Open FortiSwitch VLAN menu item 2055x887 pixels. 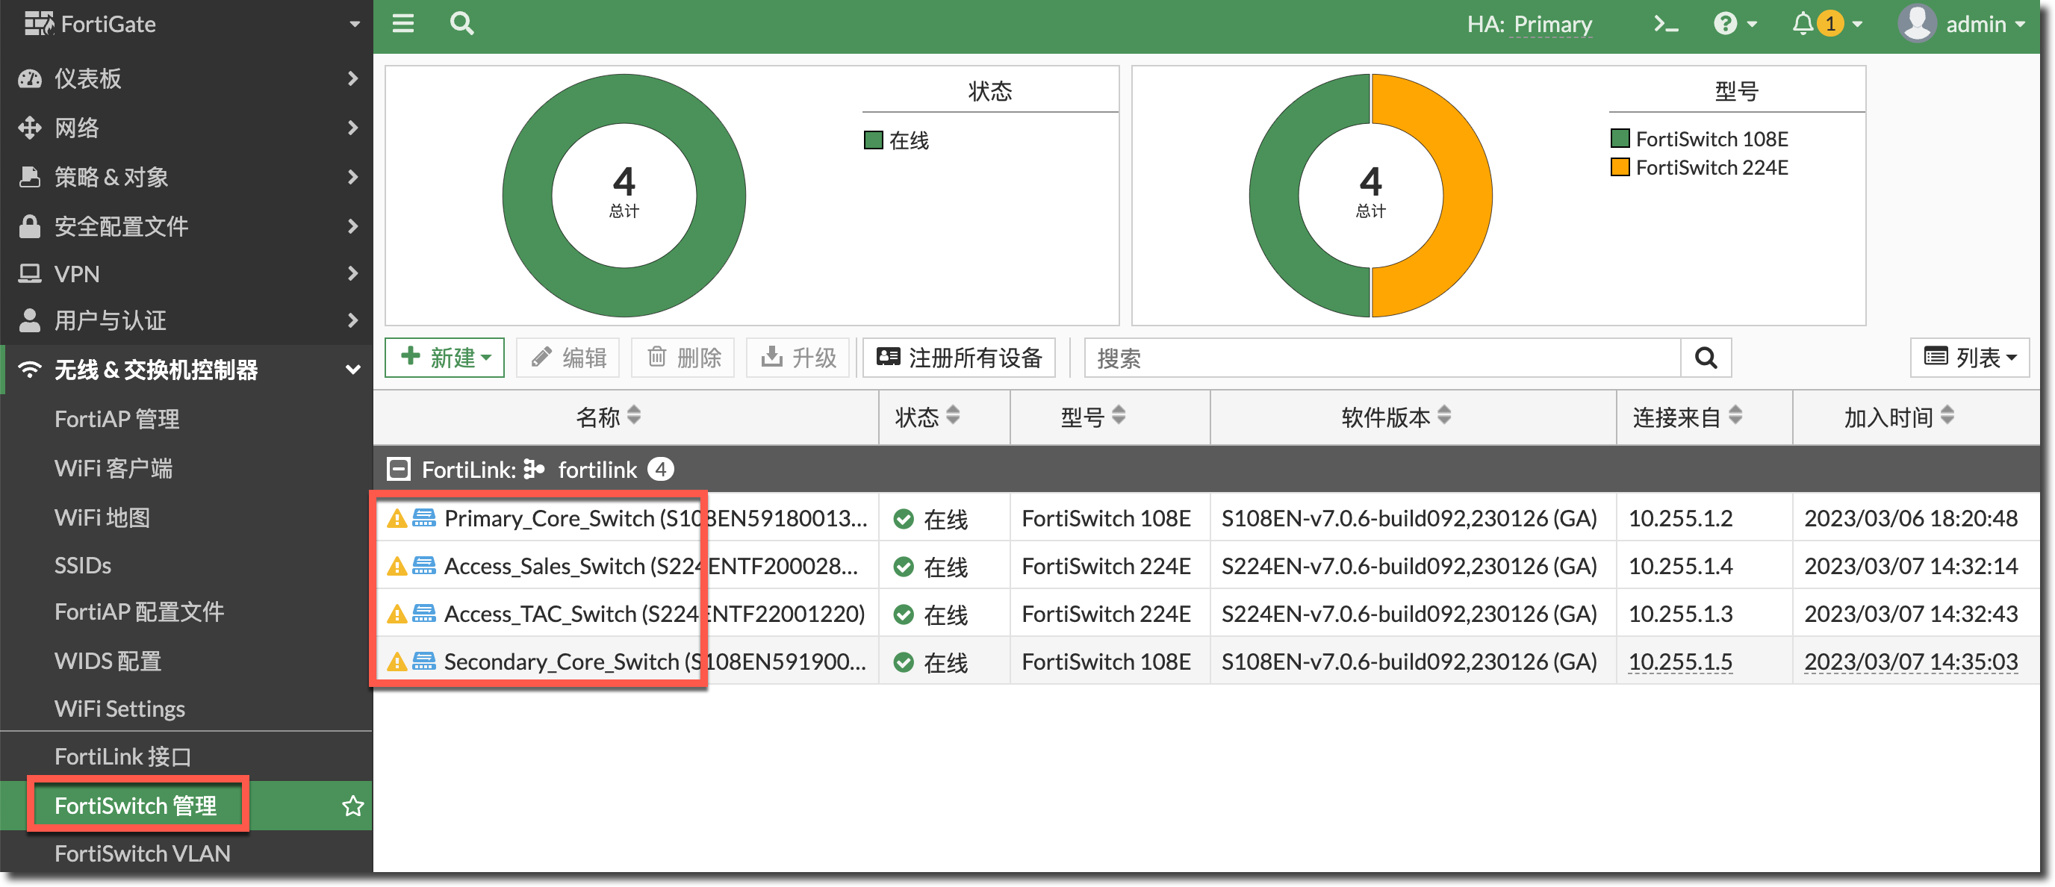[142, 853]
